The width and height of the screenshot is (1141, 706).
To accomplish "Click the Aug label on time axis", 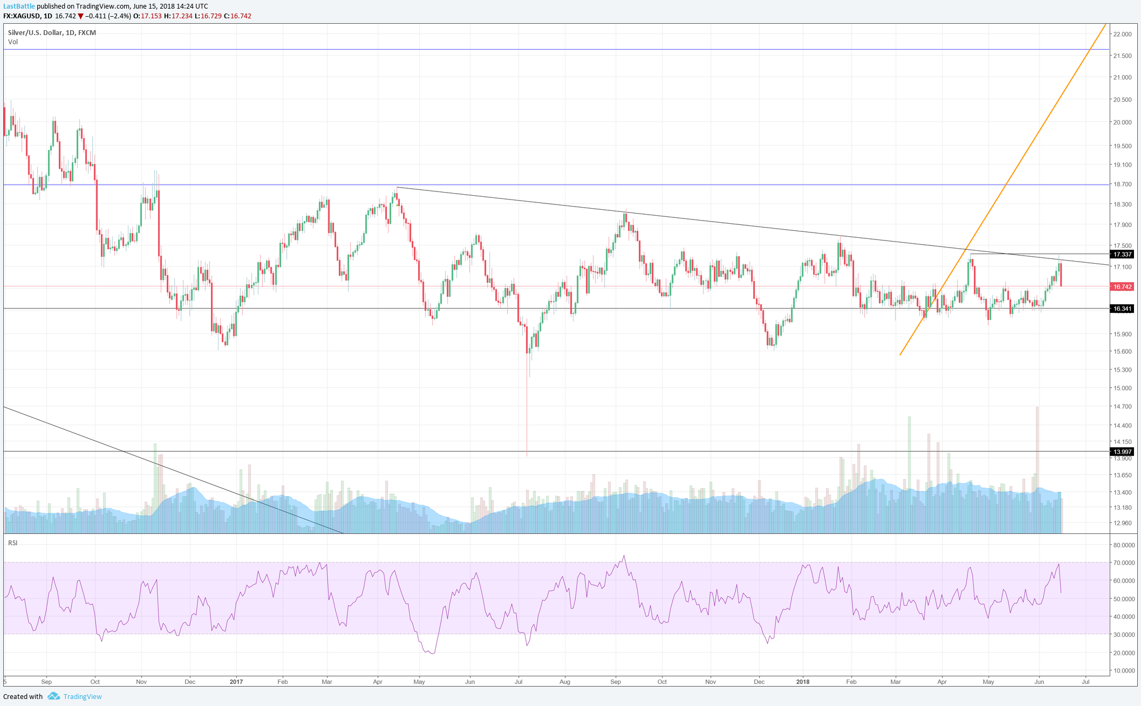I will (565, 682).
